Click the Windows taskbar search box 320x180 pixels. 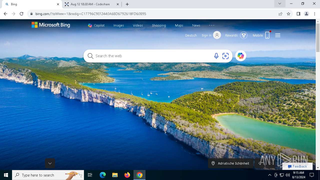click(48, 175)
